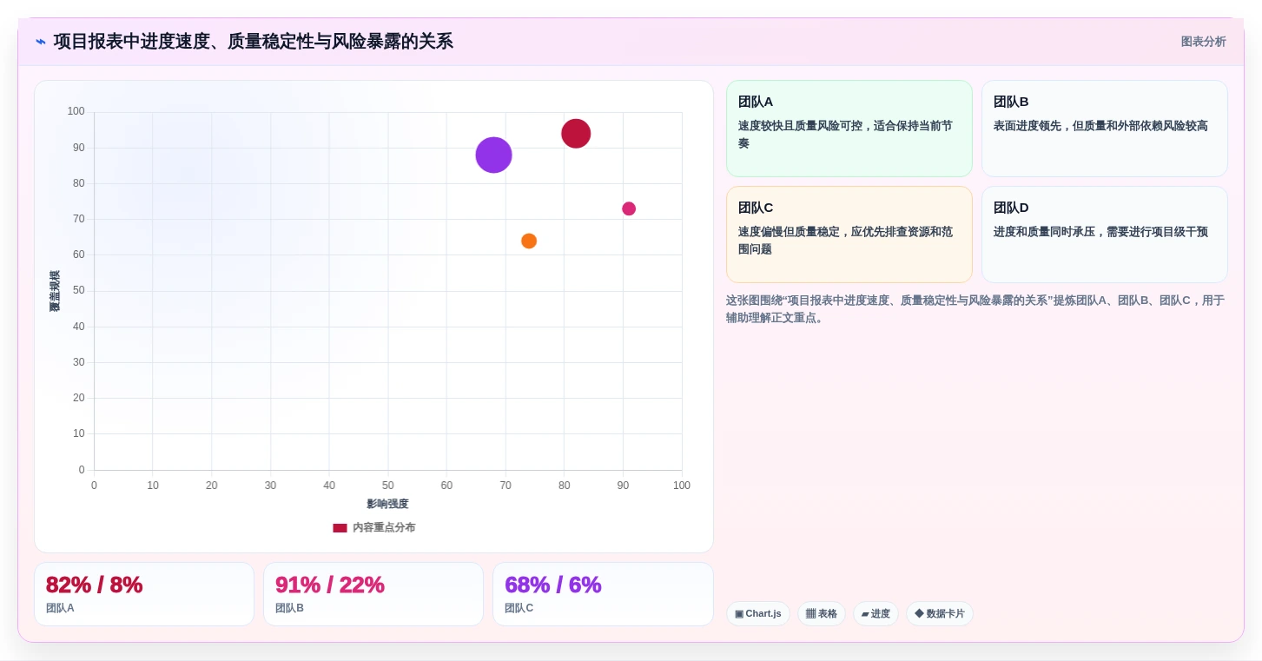This screenshot has height=661, width=1262.
Task: Click the page title 项目报表中进度速度
Action: pyautogui.click(x=254, y=42)
